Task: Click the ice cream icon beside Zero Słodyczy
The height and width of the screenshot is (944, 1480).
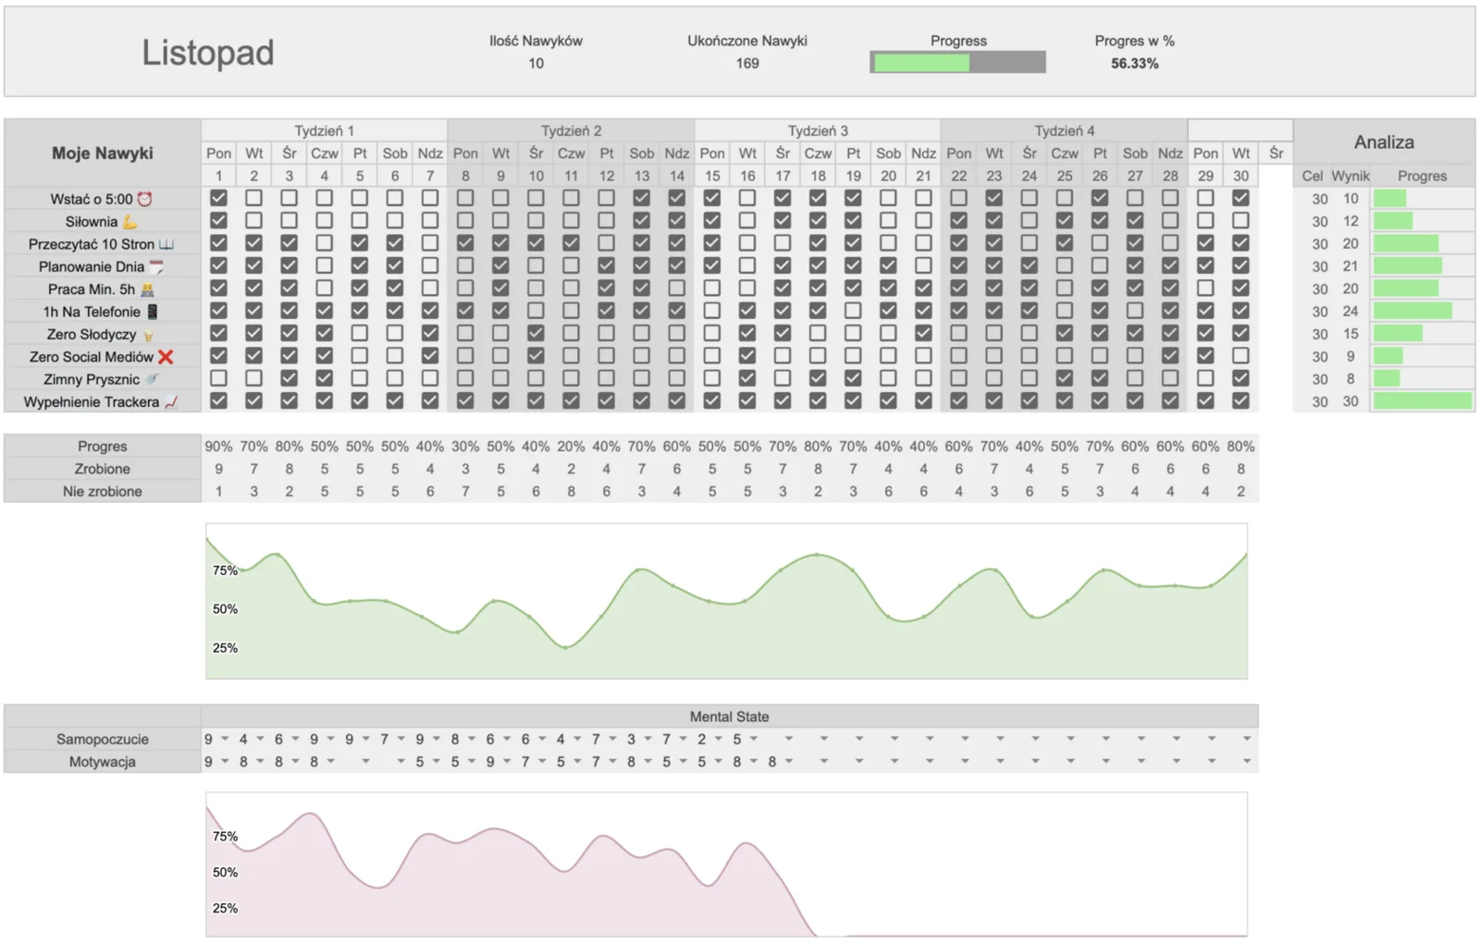Action: [x=148, y=335]
